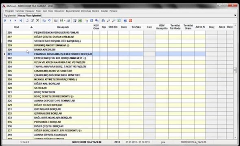Image resolution: width=240 pixels, height=146 pixels.
Task: Open the Program menu
Action: coord(9,11)
